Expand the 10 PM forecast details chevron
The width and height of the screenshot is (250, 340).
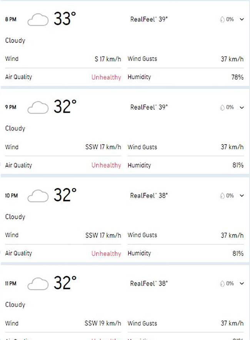(x=242, y=196)
